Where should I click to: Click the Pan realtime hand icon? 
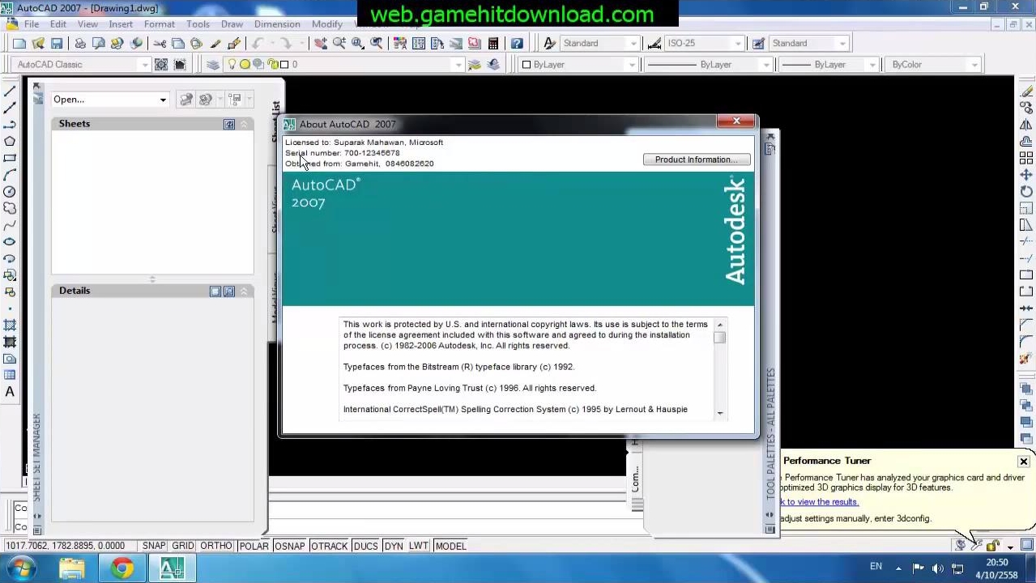321,43
